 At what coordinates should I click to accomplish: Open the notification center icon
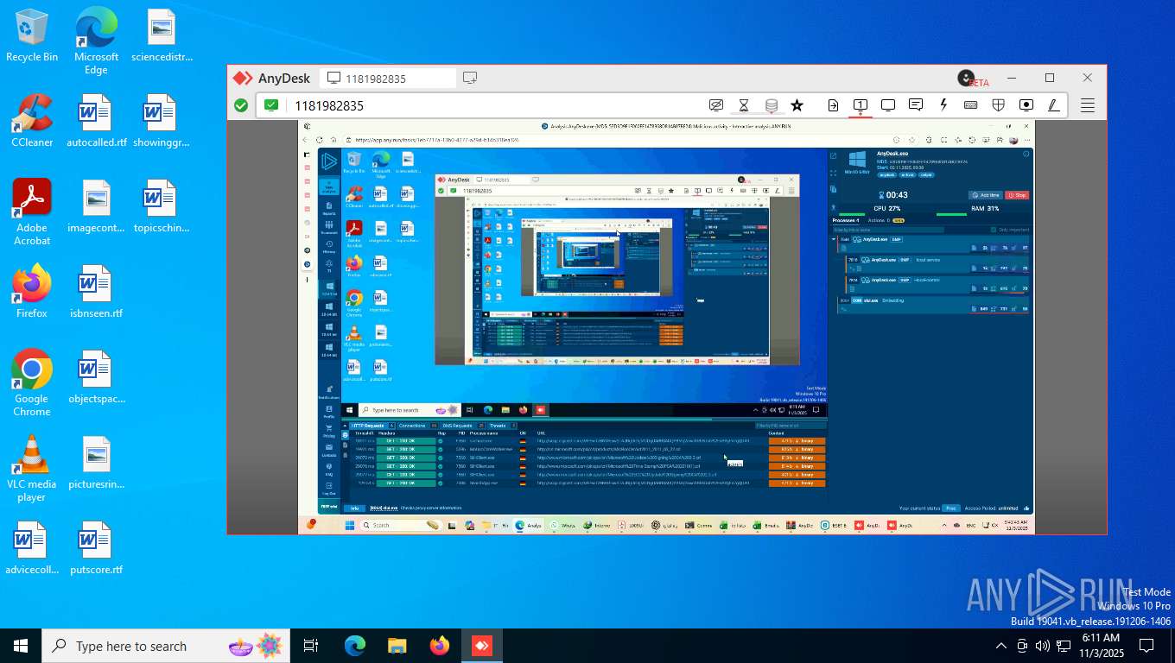pos(1146,646)
